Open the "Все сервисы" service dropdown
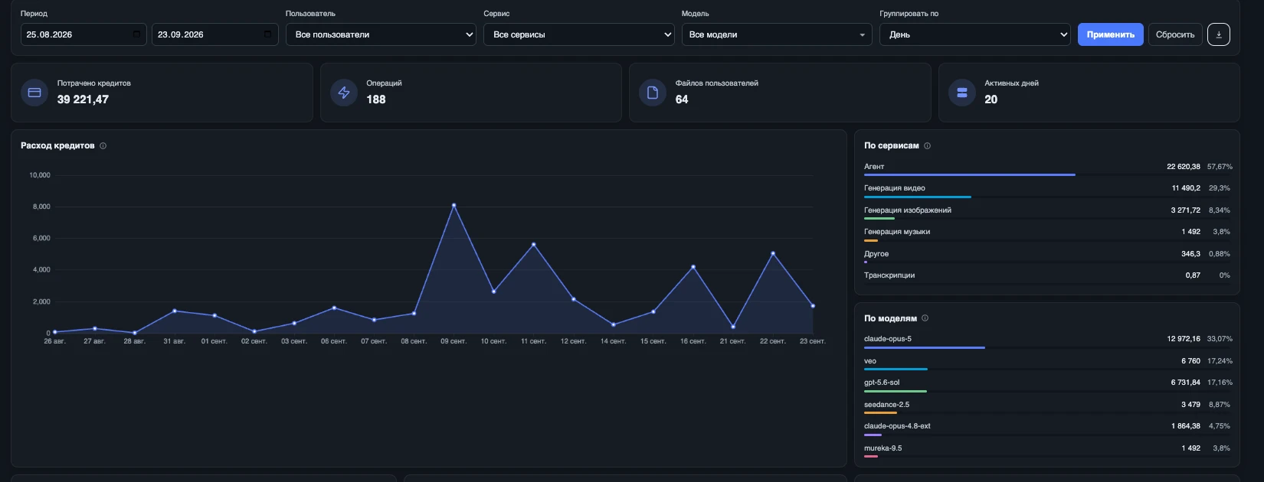 coord(579,34)
